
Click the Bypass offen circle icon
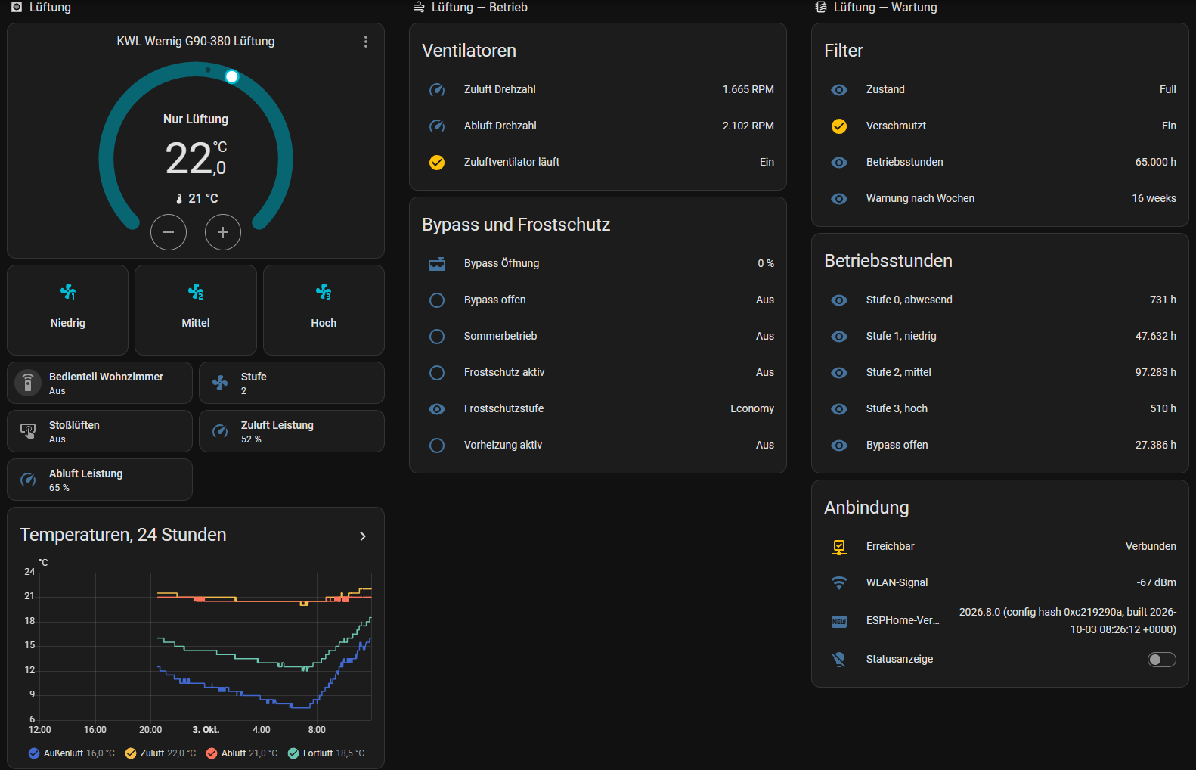pos(437,300)
